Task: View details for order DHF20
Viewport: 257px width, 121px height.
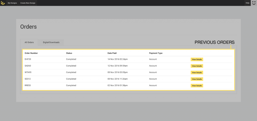Action: click(x=197, y=59)
